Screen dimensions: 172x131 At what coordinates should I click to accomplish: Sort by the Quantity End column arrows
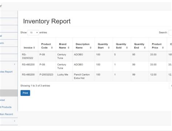pos(145,48)
